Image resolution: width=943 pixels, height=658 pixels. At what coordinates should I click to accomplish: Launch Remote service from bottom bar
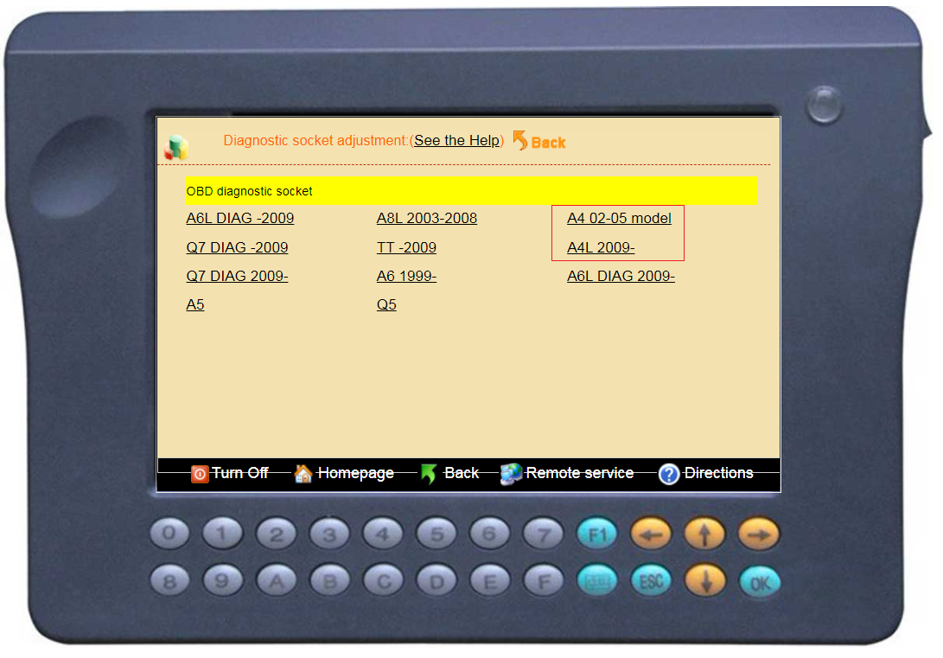(x=511, y=474)
